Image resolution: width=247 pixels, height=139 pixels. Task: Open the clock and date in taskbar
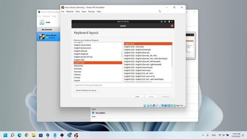point(236,135)
